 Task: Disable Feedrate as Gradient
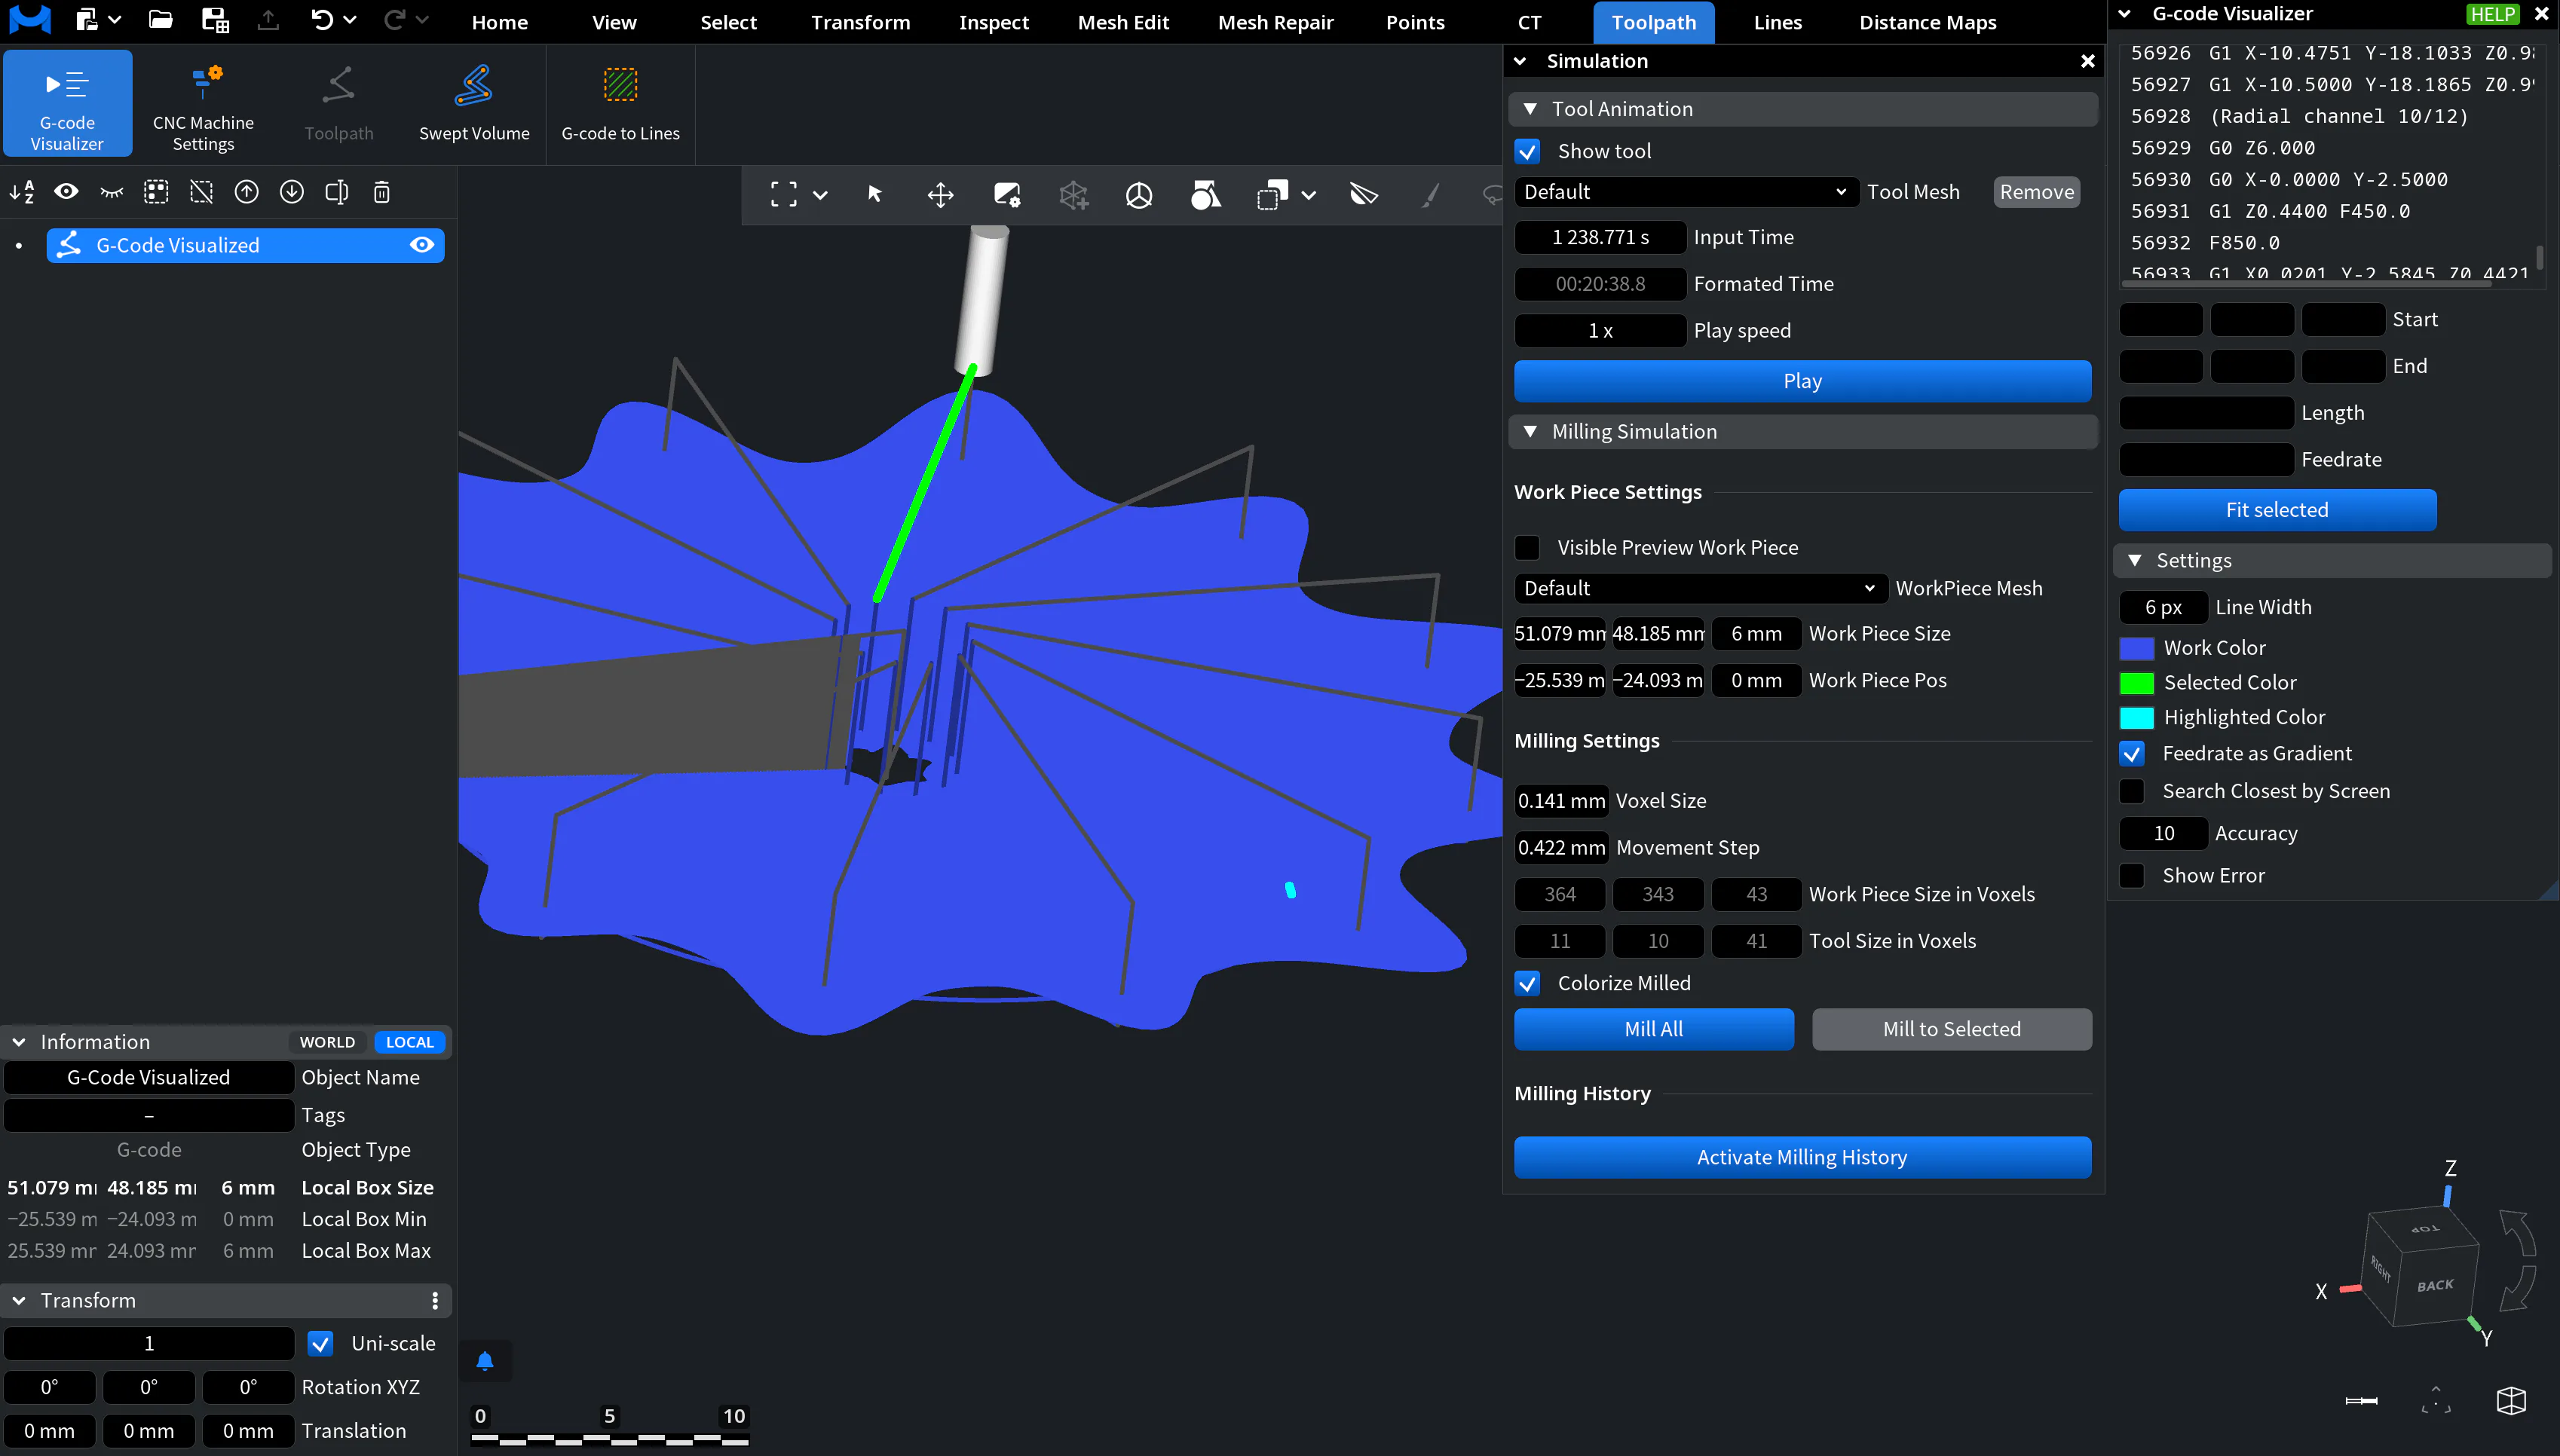[x=2132, y=753]
